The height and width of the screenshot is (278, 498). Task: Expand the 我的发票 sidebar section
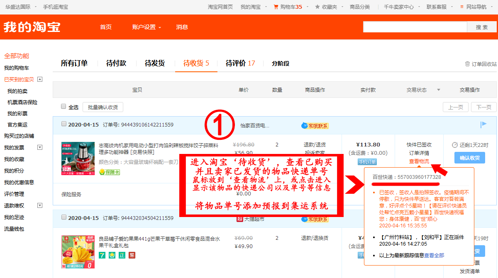click(40, 147)
